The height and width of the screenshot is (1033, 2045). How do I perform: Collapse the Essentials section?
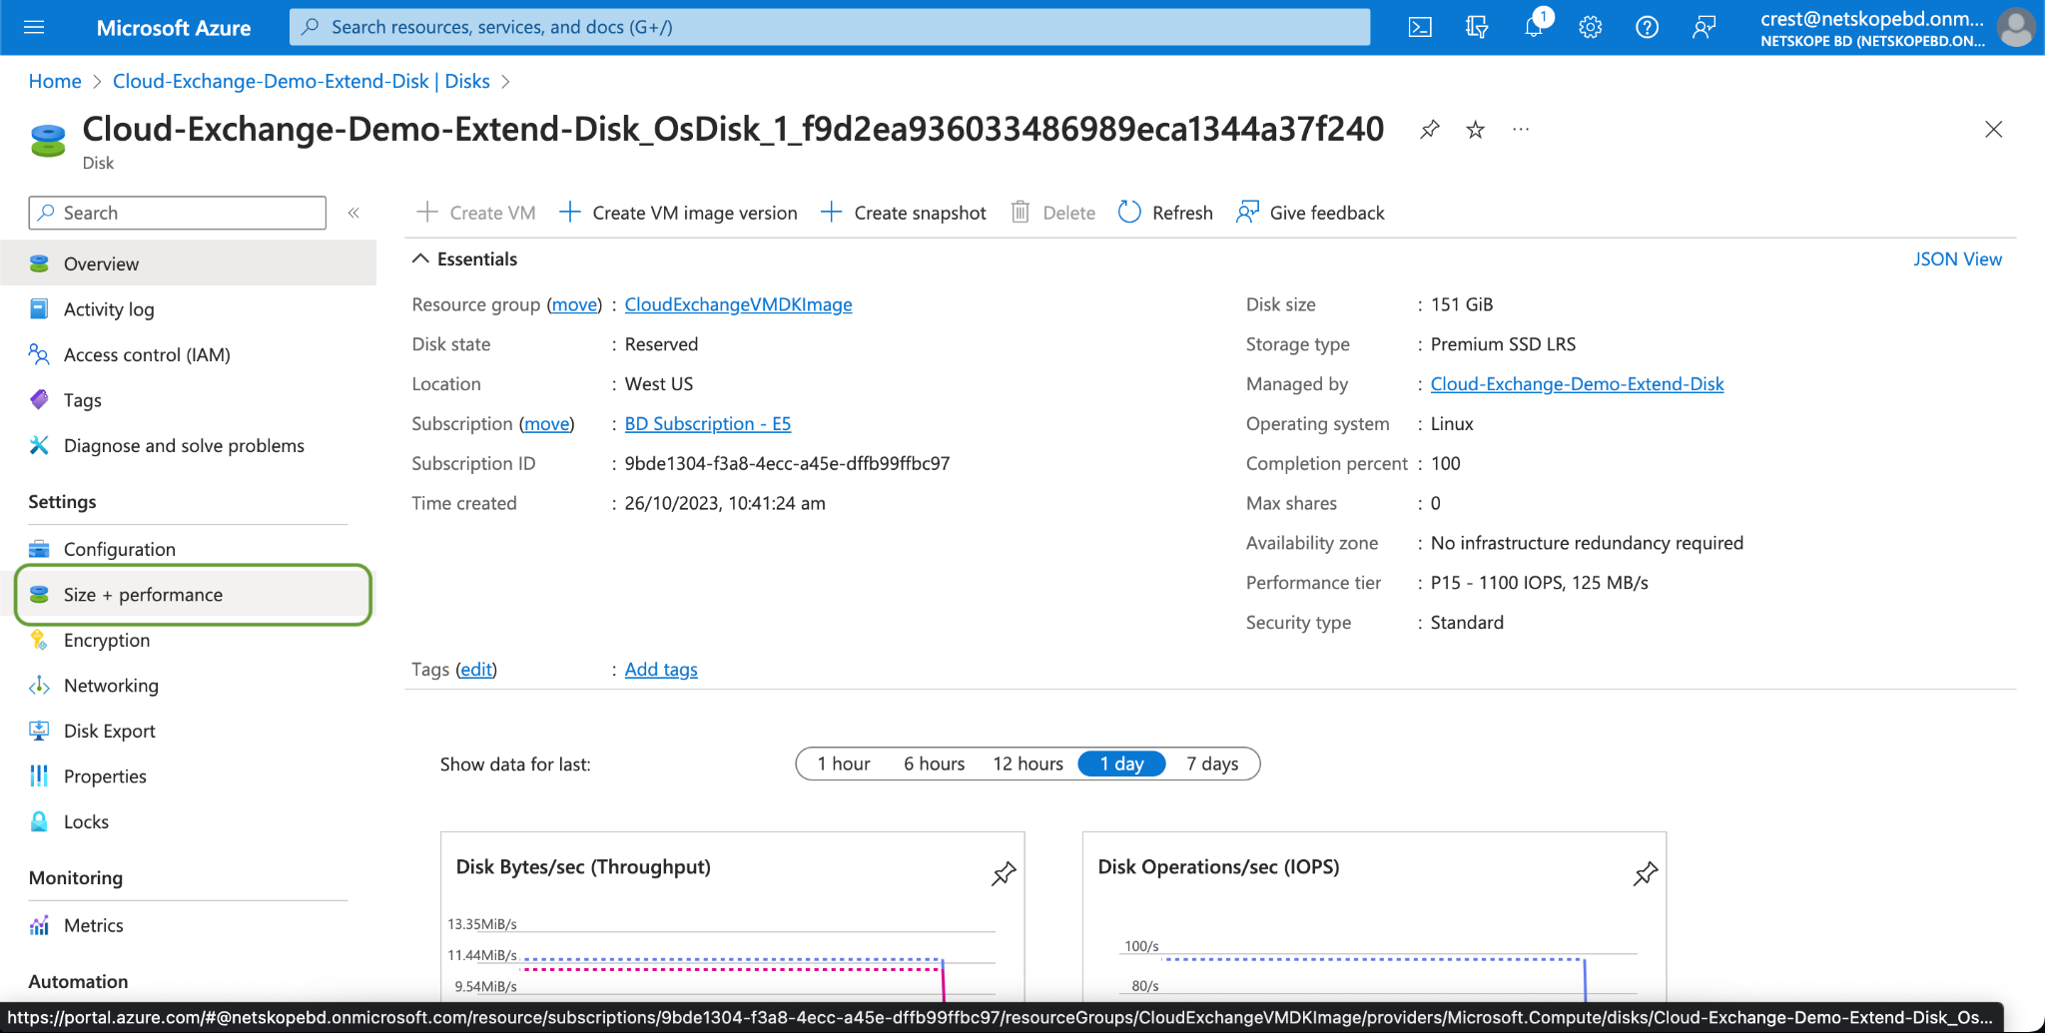(x=421, y=258)
